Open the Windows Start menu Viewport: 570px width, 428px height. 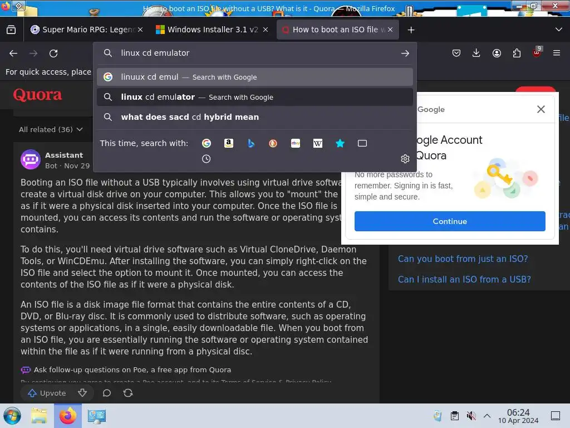click(12, 416)
